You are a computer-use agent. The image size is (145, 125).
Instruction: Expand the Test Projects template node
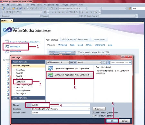point(14,93)
